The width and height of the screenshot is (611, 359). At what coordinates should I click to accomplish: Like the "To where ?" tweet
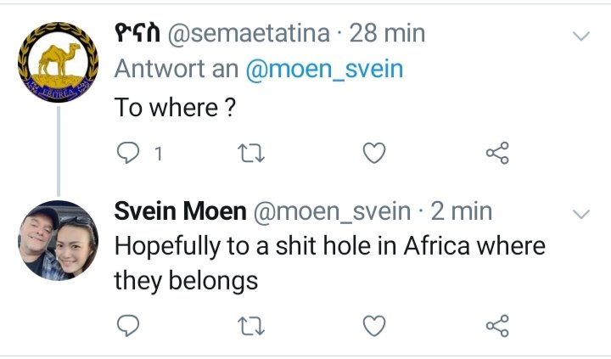[x=374, y=153]
